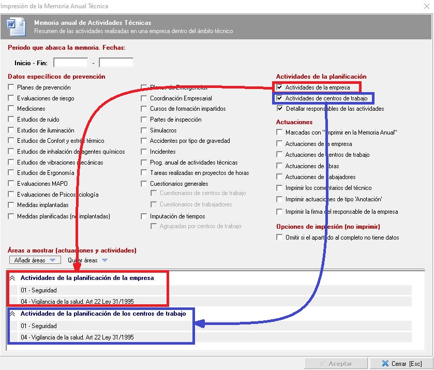Click the end date input field
Viewport: 434px width, 370px height.
116,63
